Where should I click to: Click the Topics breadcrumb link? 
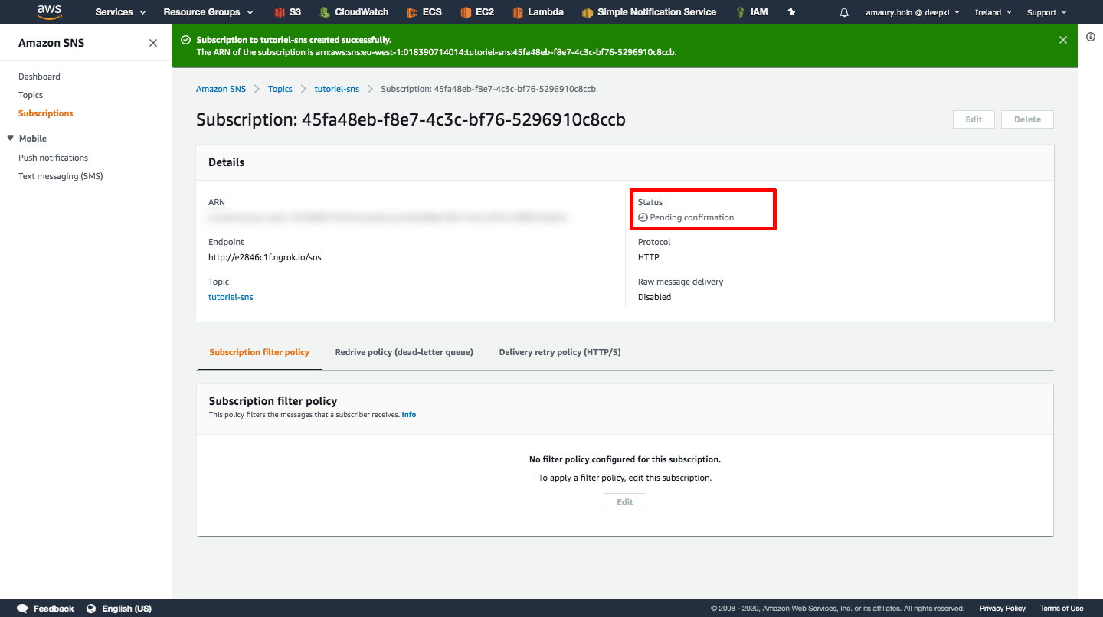coord(280,89)
